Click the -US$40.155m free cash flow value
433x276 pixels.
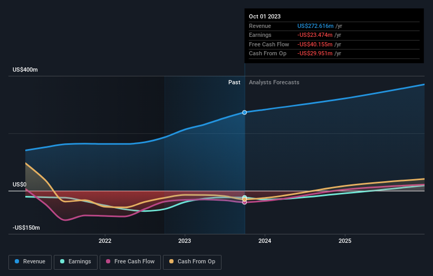point(315,44)
